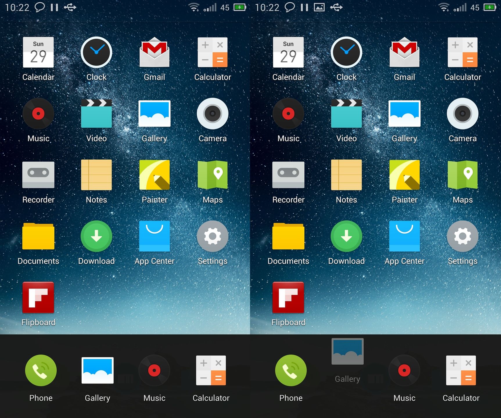Open Settings on the left screen

coord(213,236)
